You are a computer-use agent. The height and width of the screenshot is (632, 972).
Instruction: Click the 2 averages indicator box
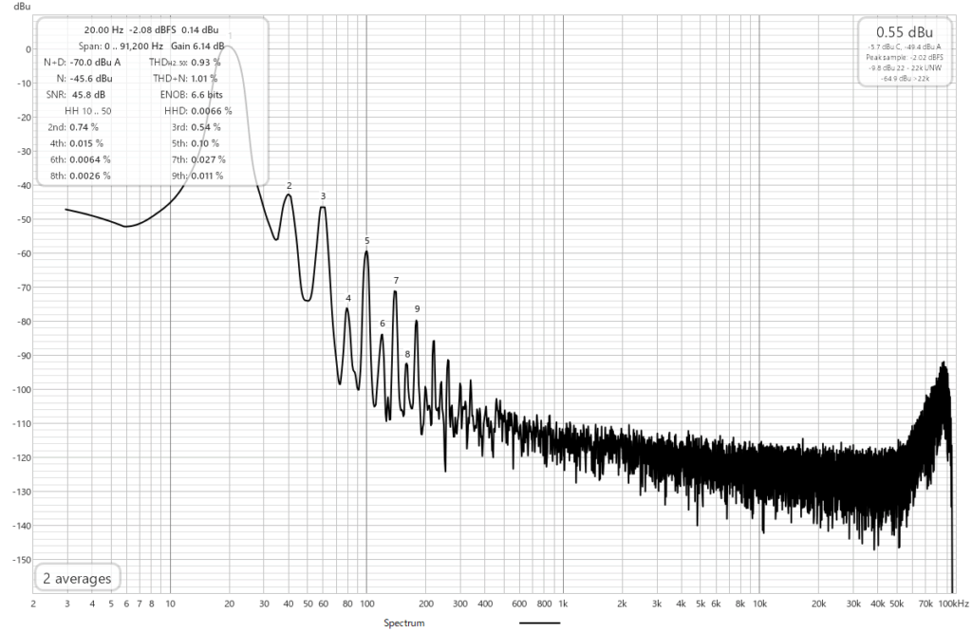[77, 578]
